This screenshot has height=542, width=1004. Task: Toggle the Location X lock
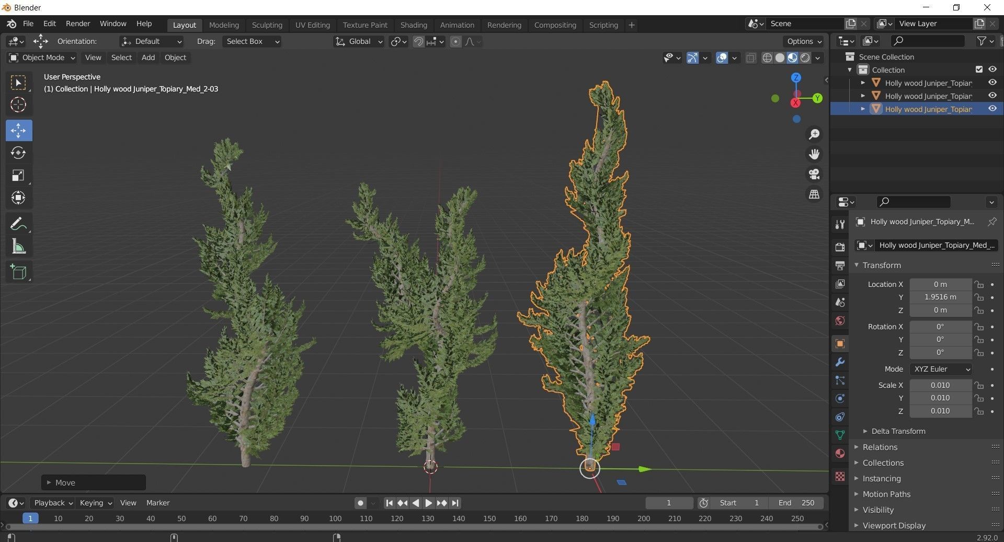coord(979,284)
